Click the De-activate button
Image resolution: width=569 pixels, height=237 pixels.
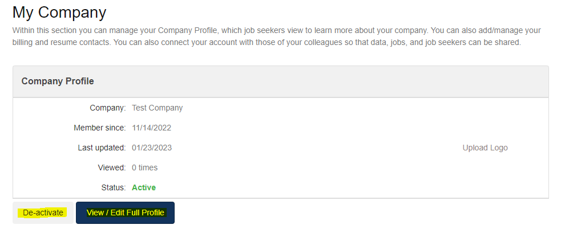point(43,213)
